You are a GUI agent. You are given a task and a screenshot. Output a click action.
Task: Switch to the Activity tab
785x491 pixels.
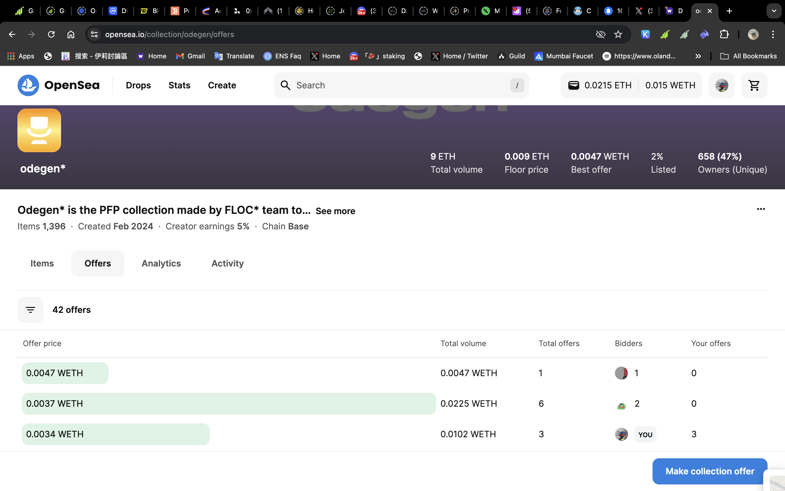(x=227, y=263)
